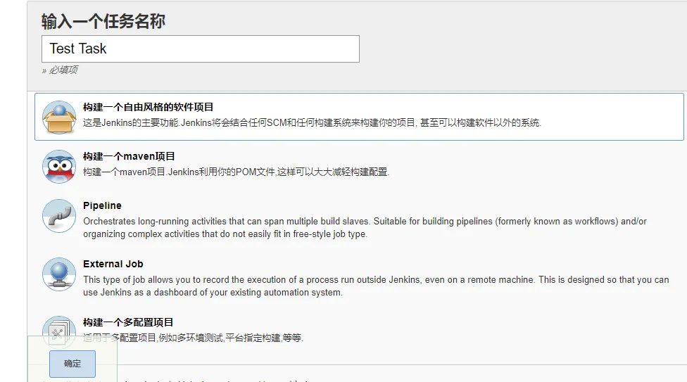Click the freestyle project Jenkins description text
Image resolution: width=687 pixels, height=382 pixels.
tap(312, 122)
